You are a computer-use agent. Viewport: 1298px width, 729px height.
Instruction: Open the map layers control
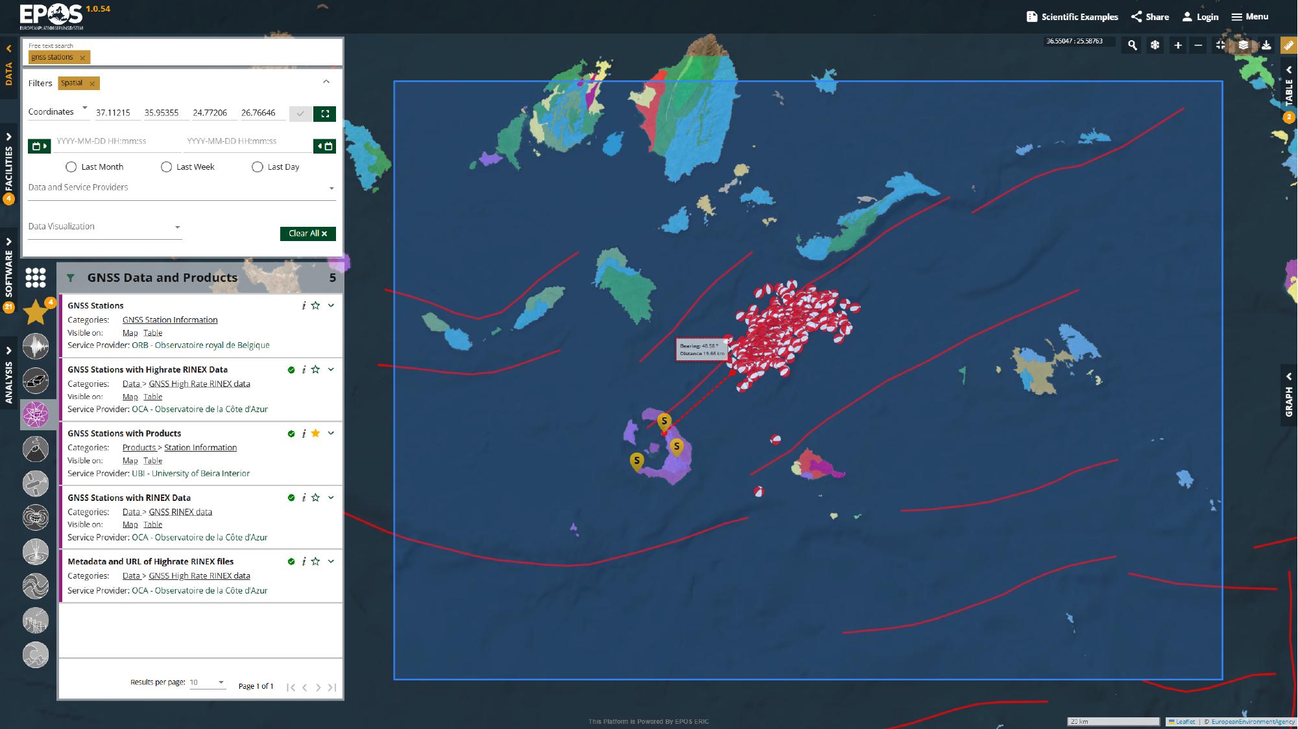[x=1243, y=45]
